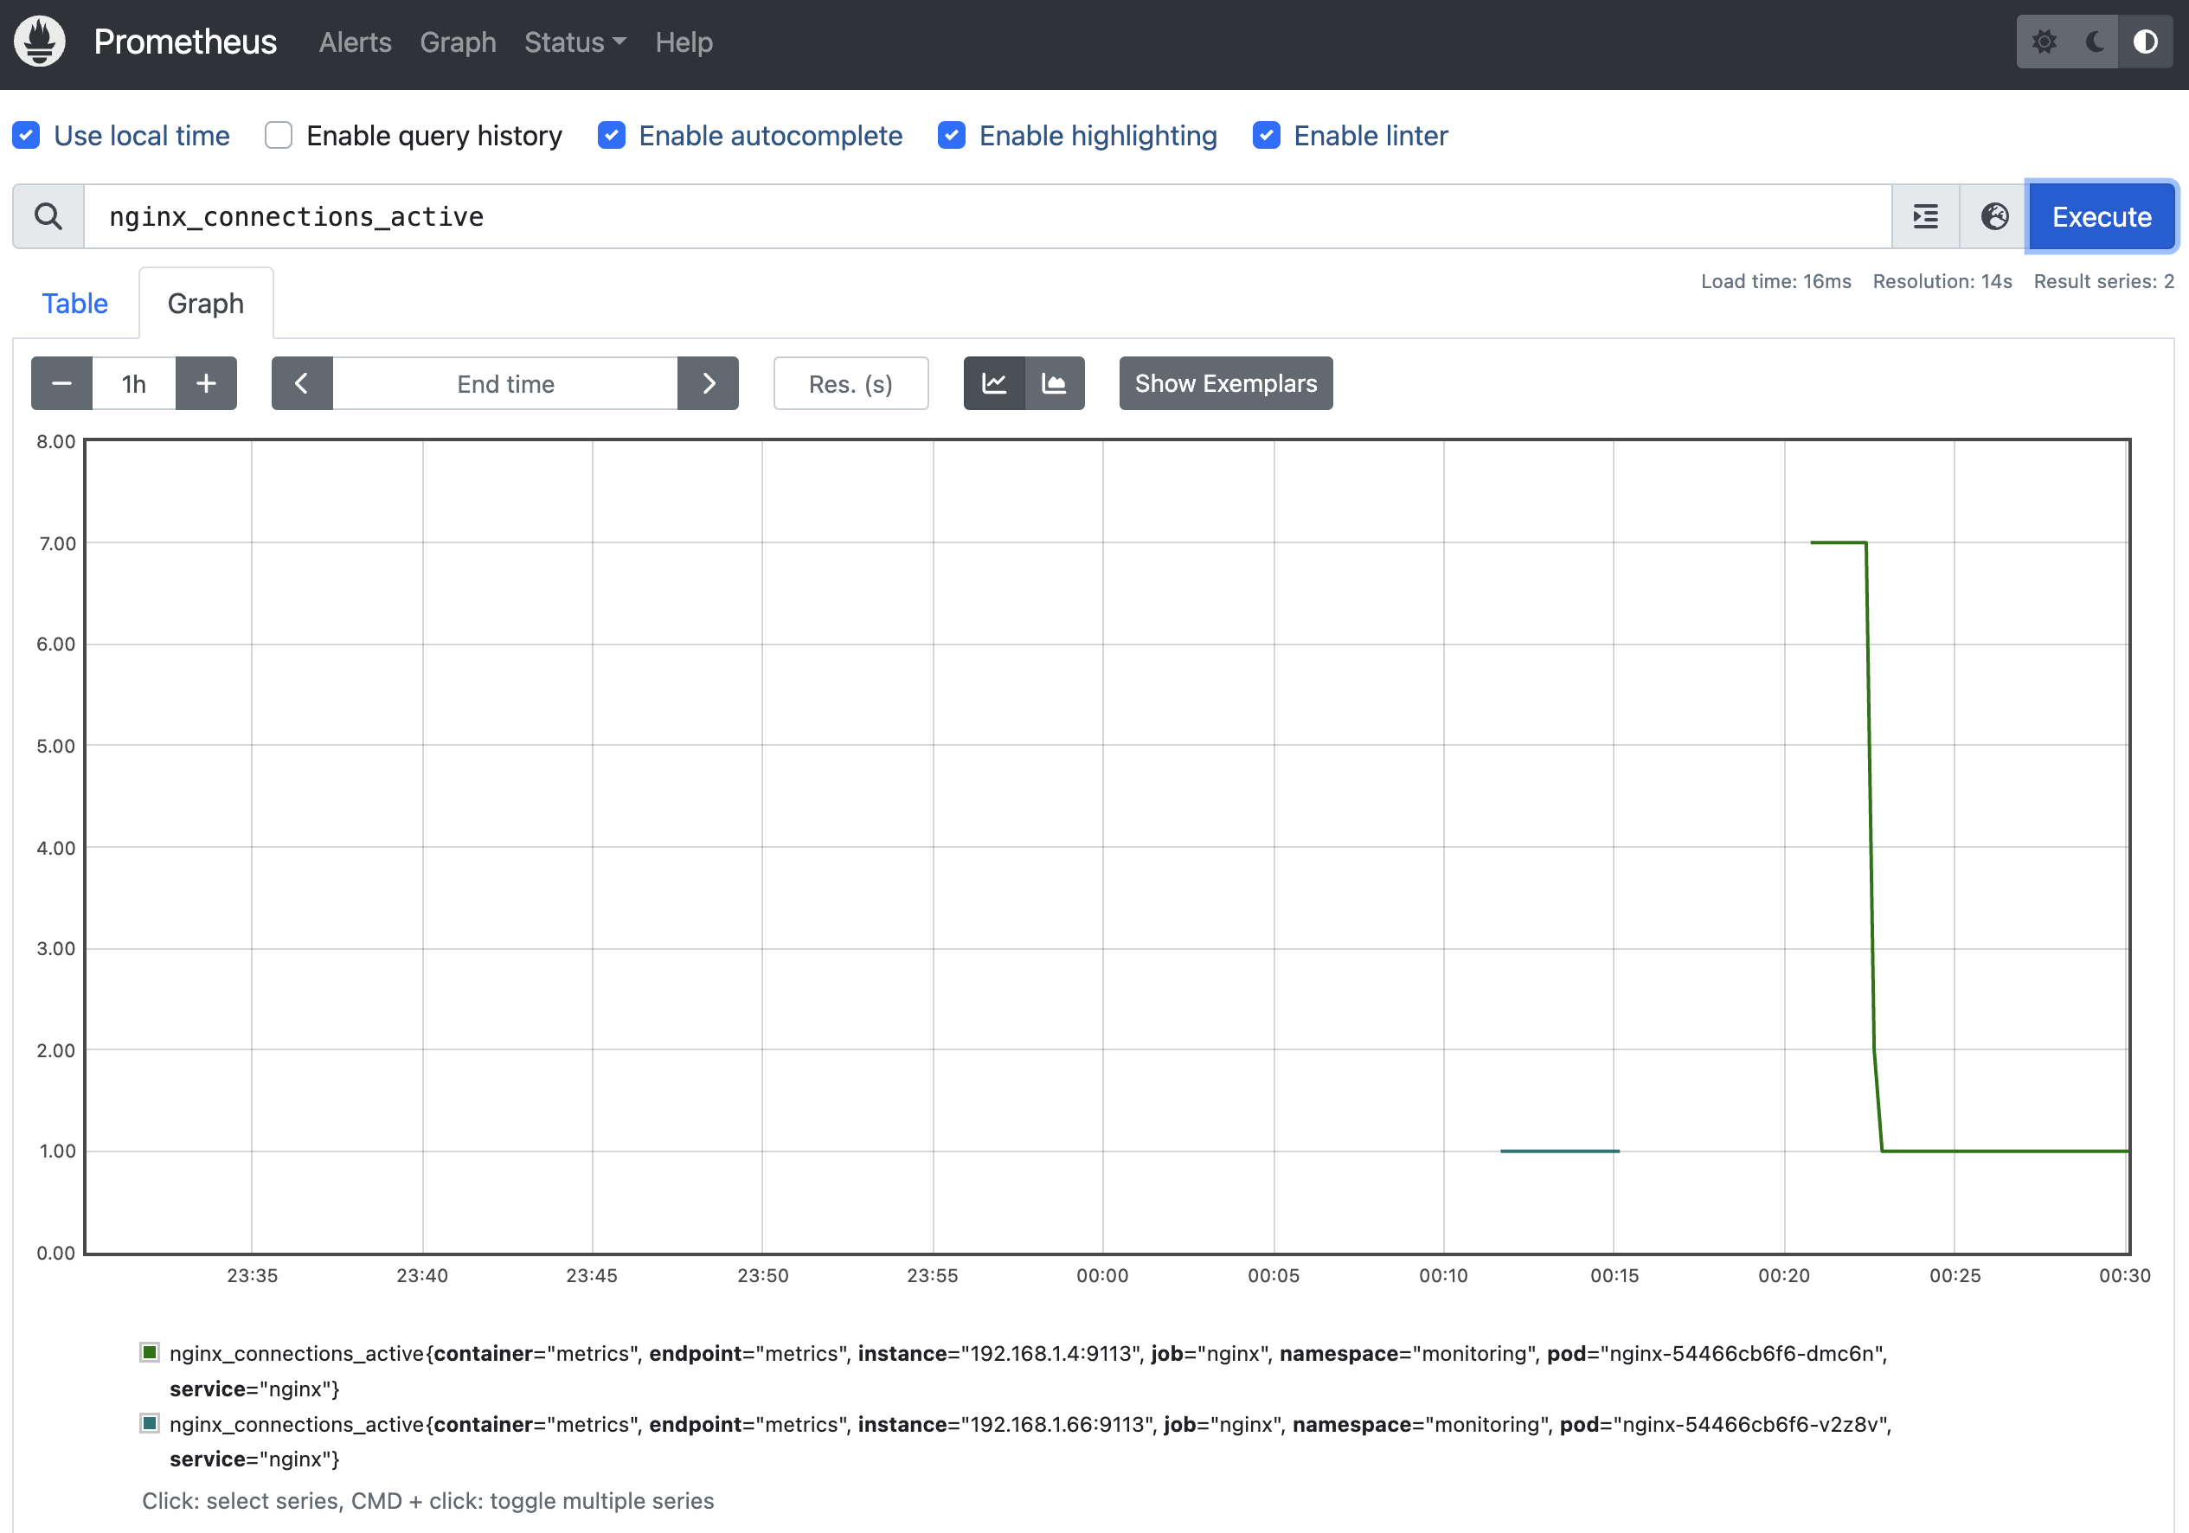
Task: Open the metrics explorer globe icon
Action: click(1993, 216)
